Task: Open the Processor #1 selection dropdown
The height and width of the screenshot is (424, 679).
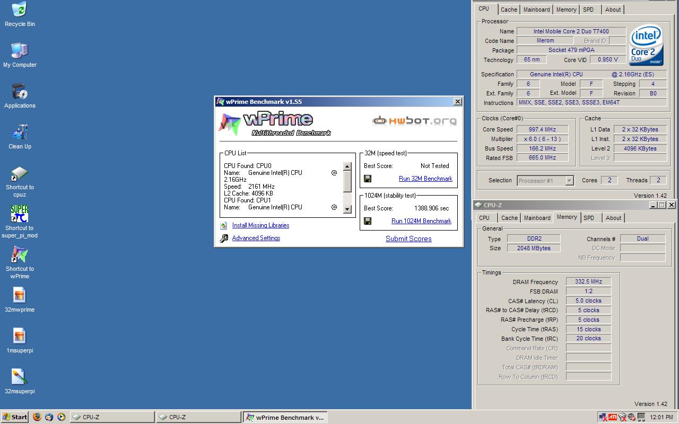Action: click(569, 181)
